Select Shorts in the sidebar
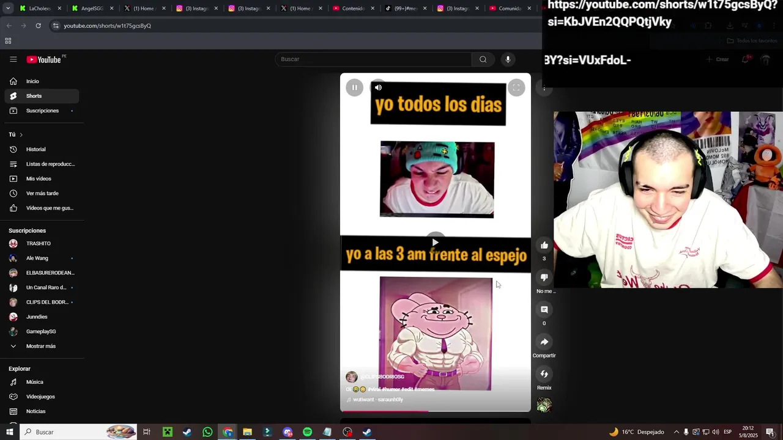783x440 pixels. coord(42,96)
